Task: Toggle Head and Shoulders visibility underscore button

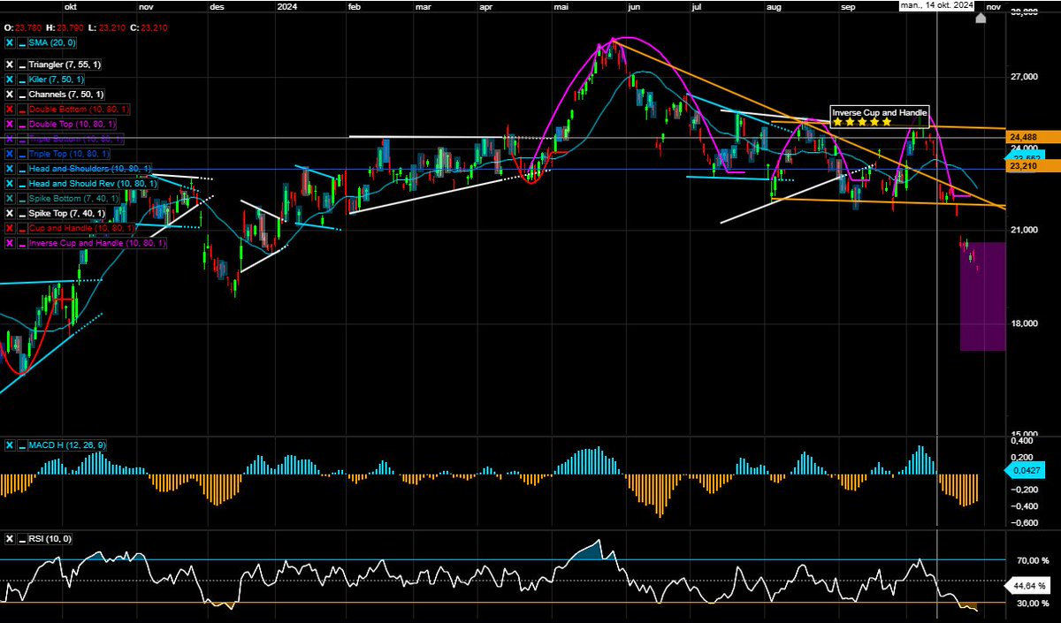Action: 22,169
